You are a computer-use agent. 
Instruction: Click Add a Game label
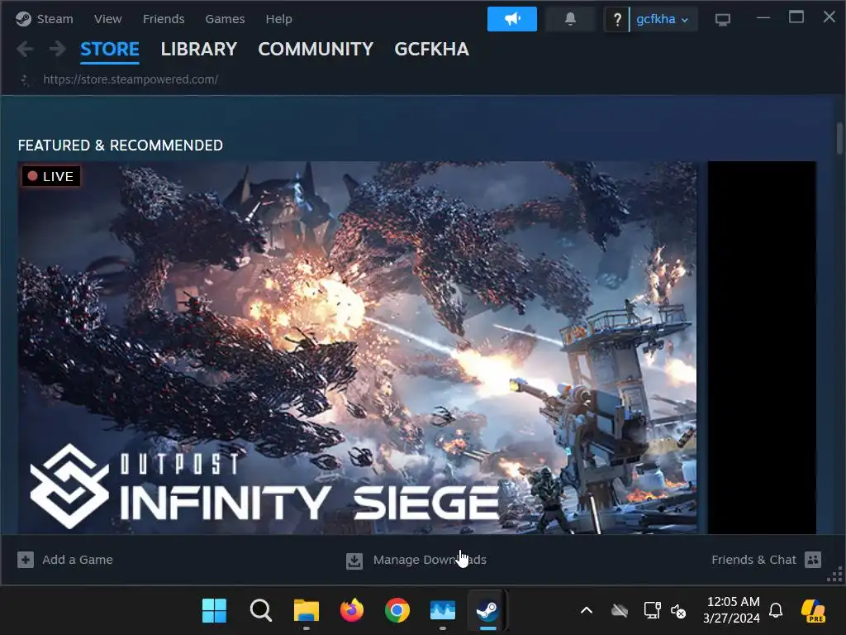[x=78, y=560]
